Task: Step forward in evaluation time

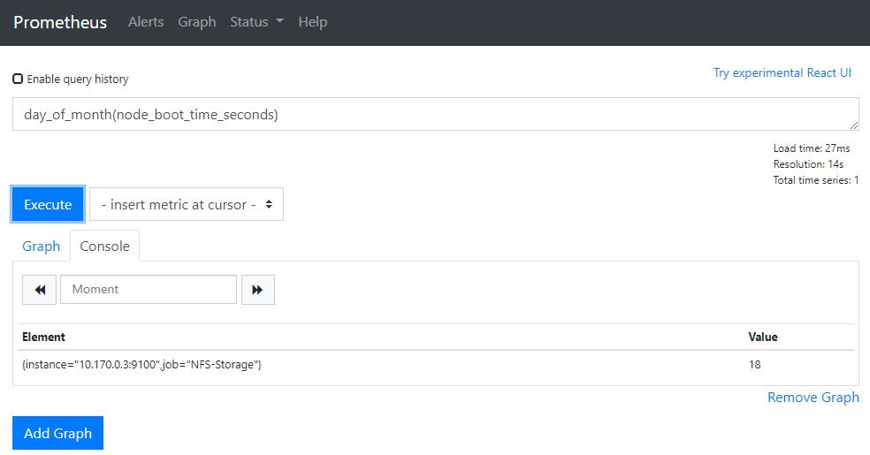Action: coord(257,290)
